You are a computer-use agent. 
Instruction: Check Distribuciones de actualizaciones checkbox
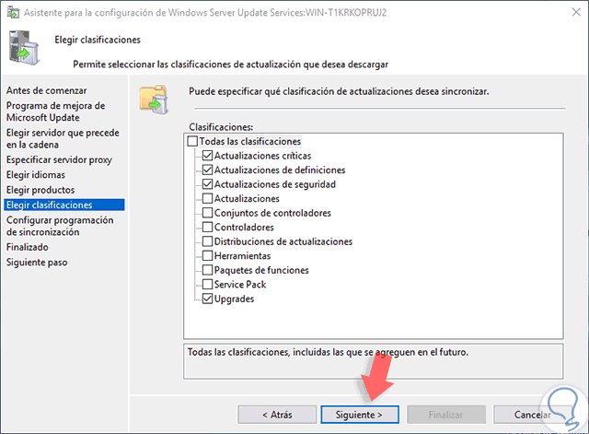(207, 241)
